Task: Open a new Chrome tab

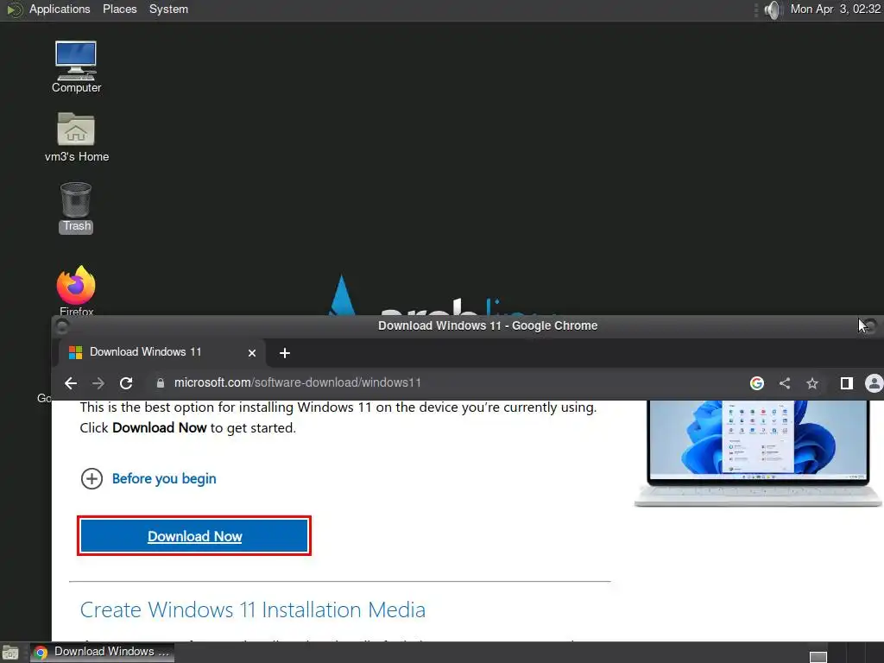Action: tap(285, 353)
